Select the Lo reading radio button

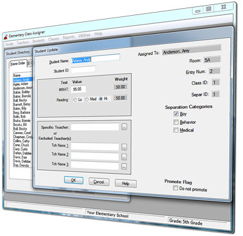(75, 100)
